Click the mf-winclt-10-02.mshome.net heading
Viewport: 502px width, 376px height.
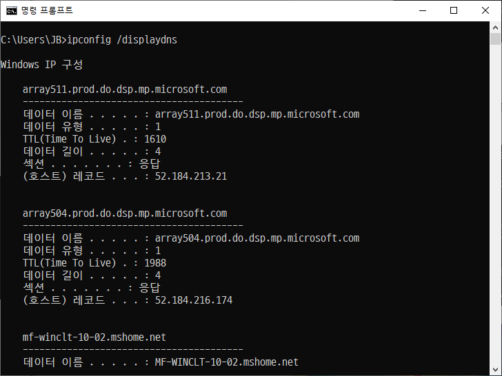(x=94, y=337)
